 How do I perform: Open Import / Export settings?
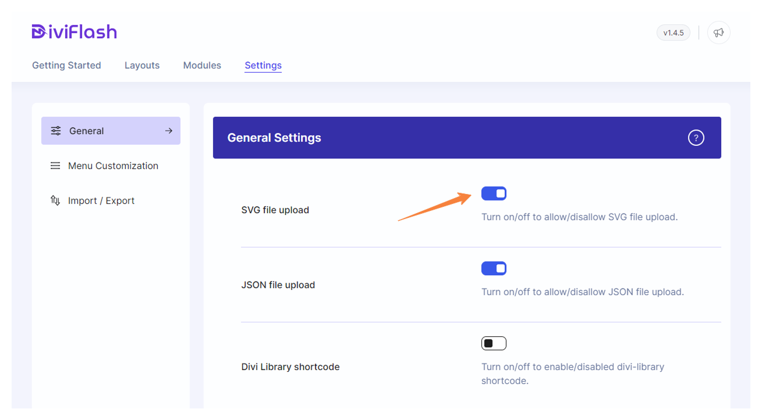[111, 200]
